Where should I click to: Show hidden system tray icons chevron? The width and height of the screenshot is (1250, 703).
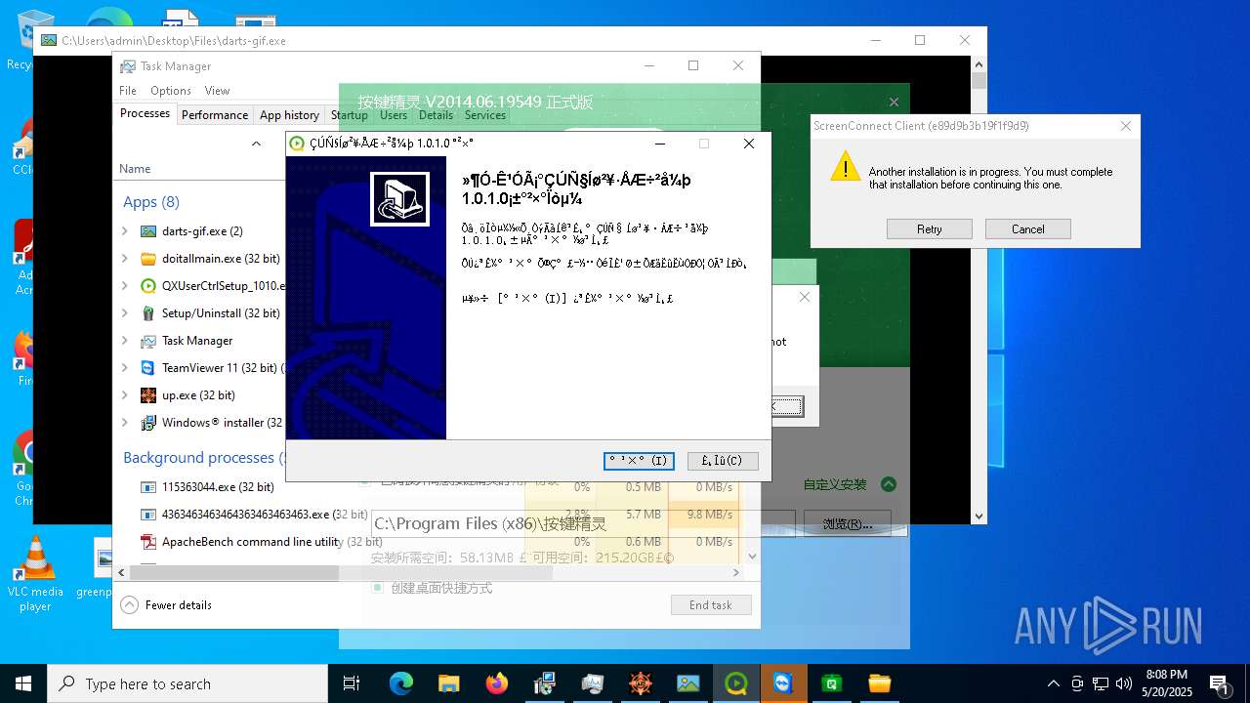pyautogui.click(x=1054, y=683)
